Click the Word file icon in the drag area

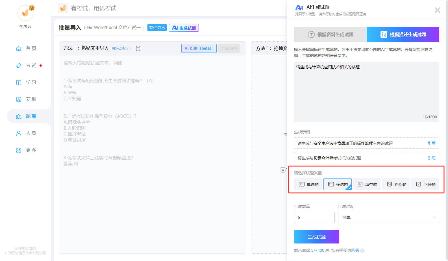(283, 170)
